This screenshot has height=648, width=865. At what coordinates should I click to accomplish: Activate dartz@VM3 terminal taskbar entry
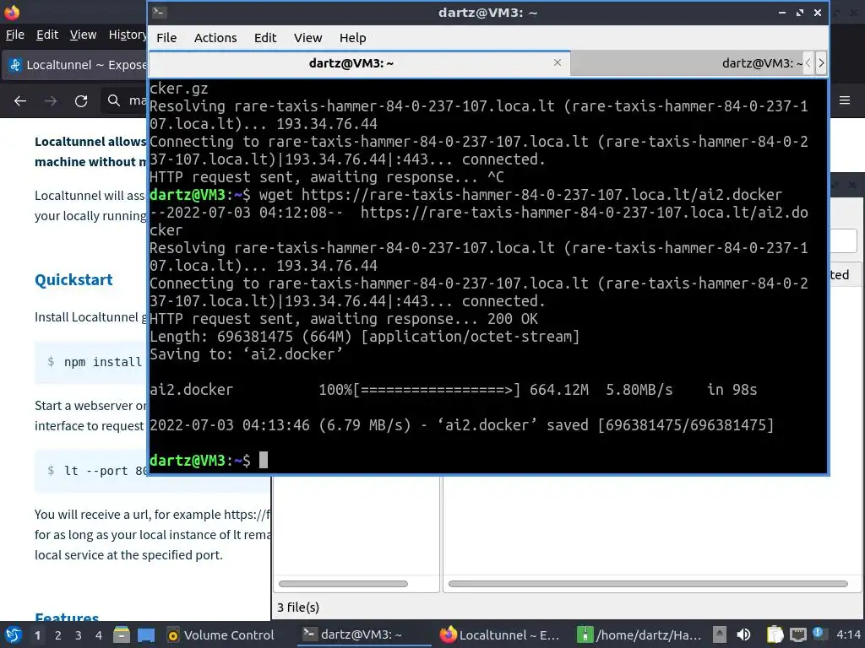point(364,634)
